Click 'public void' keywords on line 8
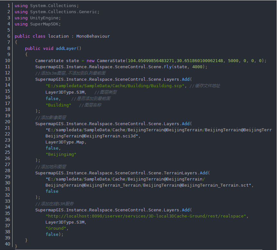The height and width of the screenshot is (250, 277). (x=39, y=48)
